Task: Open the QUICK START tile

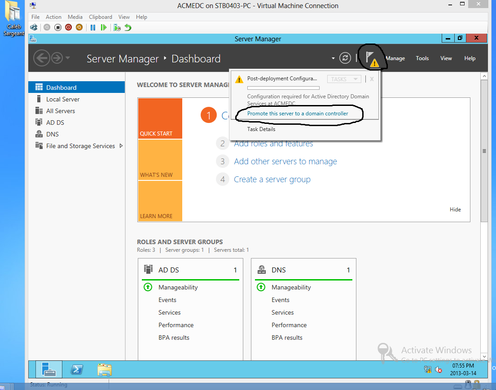Action: pos(160,118)
